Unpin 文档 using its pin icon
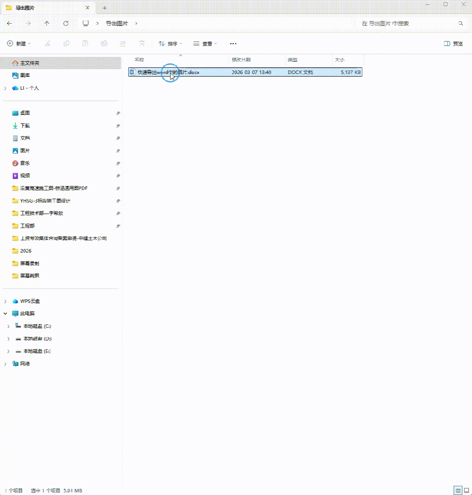 pos(118,138)
